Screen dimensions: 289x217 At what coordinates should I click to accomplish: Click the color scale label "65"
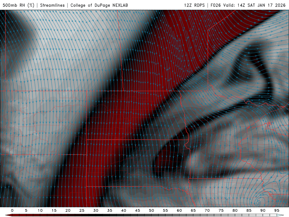(x=193, y=210)
